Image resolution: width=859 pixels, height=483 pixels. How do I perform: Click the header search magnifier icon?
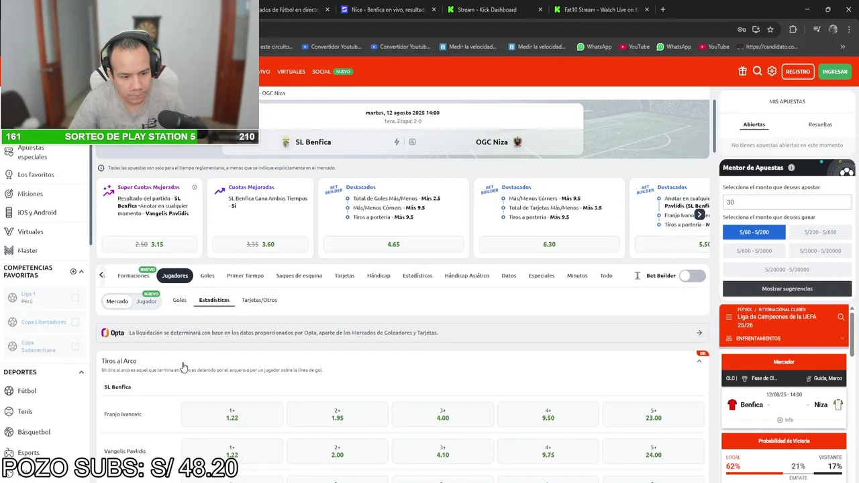click(x=757, y=71)
